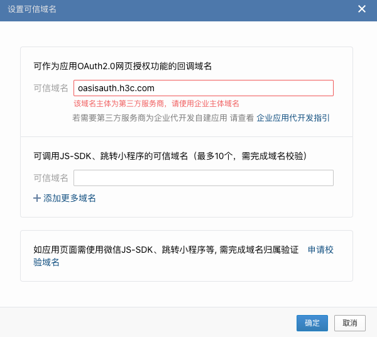
Task: Click the blue header bar of the dialog
Action: 188,9
